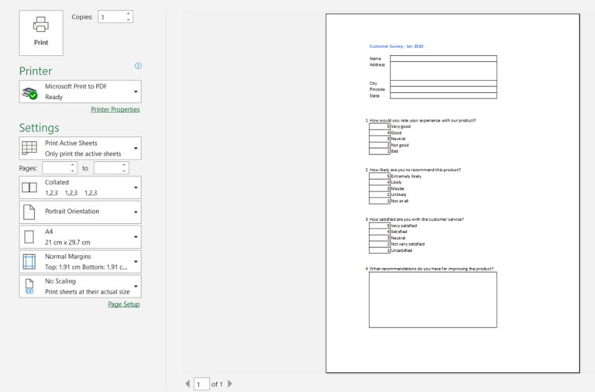This screenshot has height=392, width=595.
Task: Open the Normal Margins dropdown
Action: pyautogui.click(x=80, y=261)
